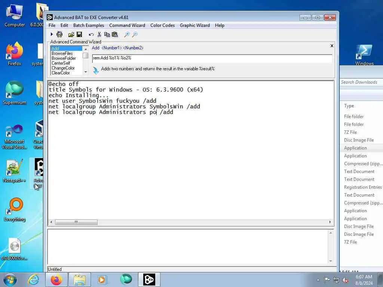
Task: Run the batch script with play arrow
Action: click(x=52, y=34)
